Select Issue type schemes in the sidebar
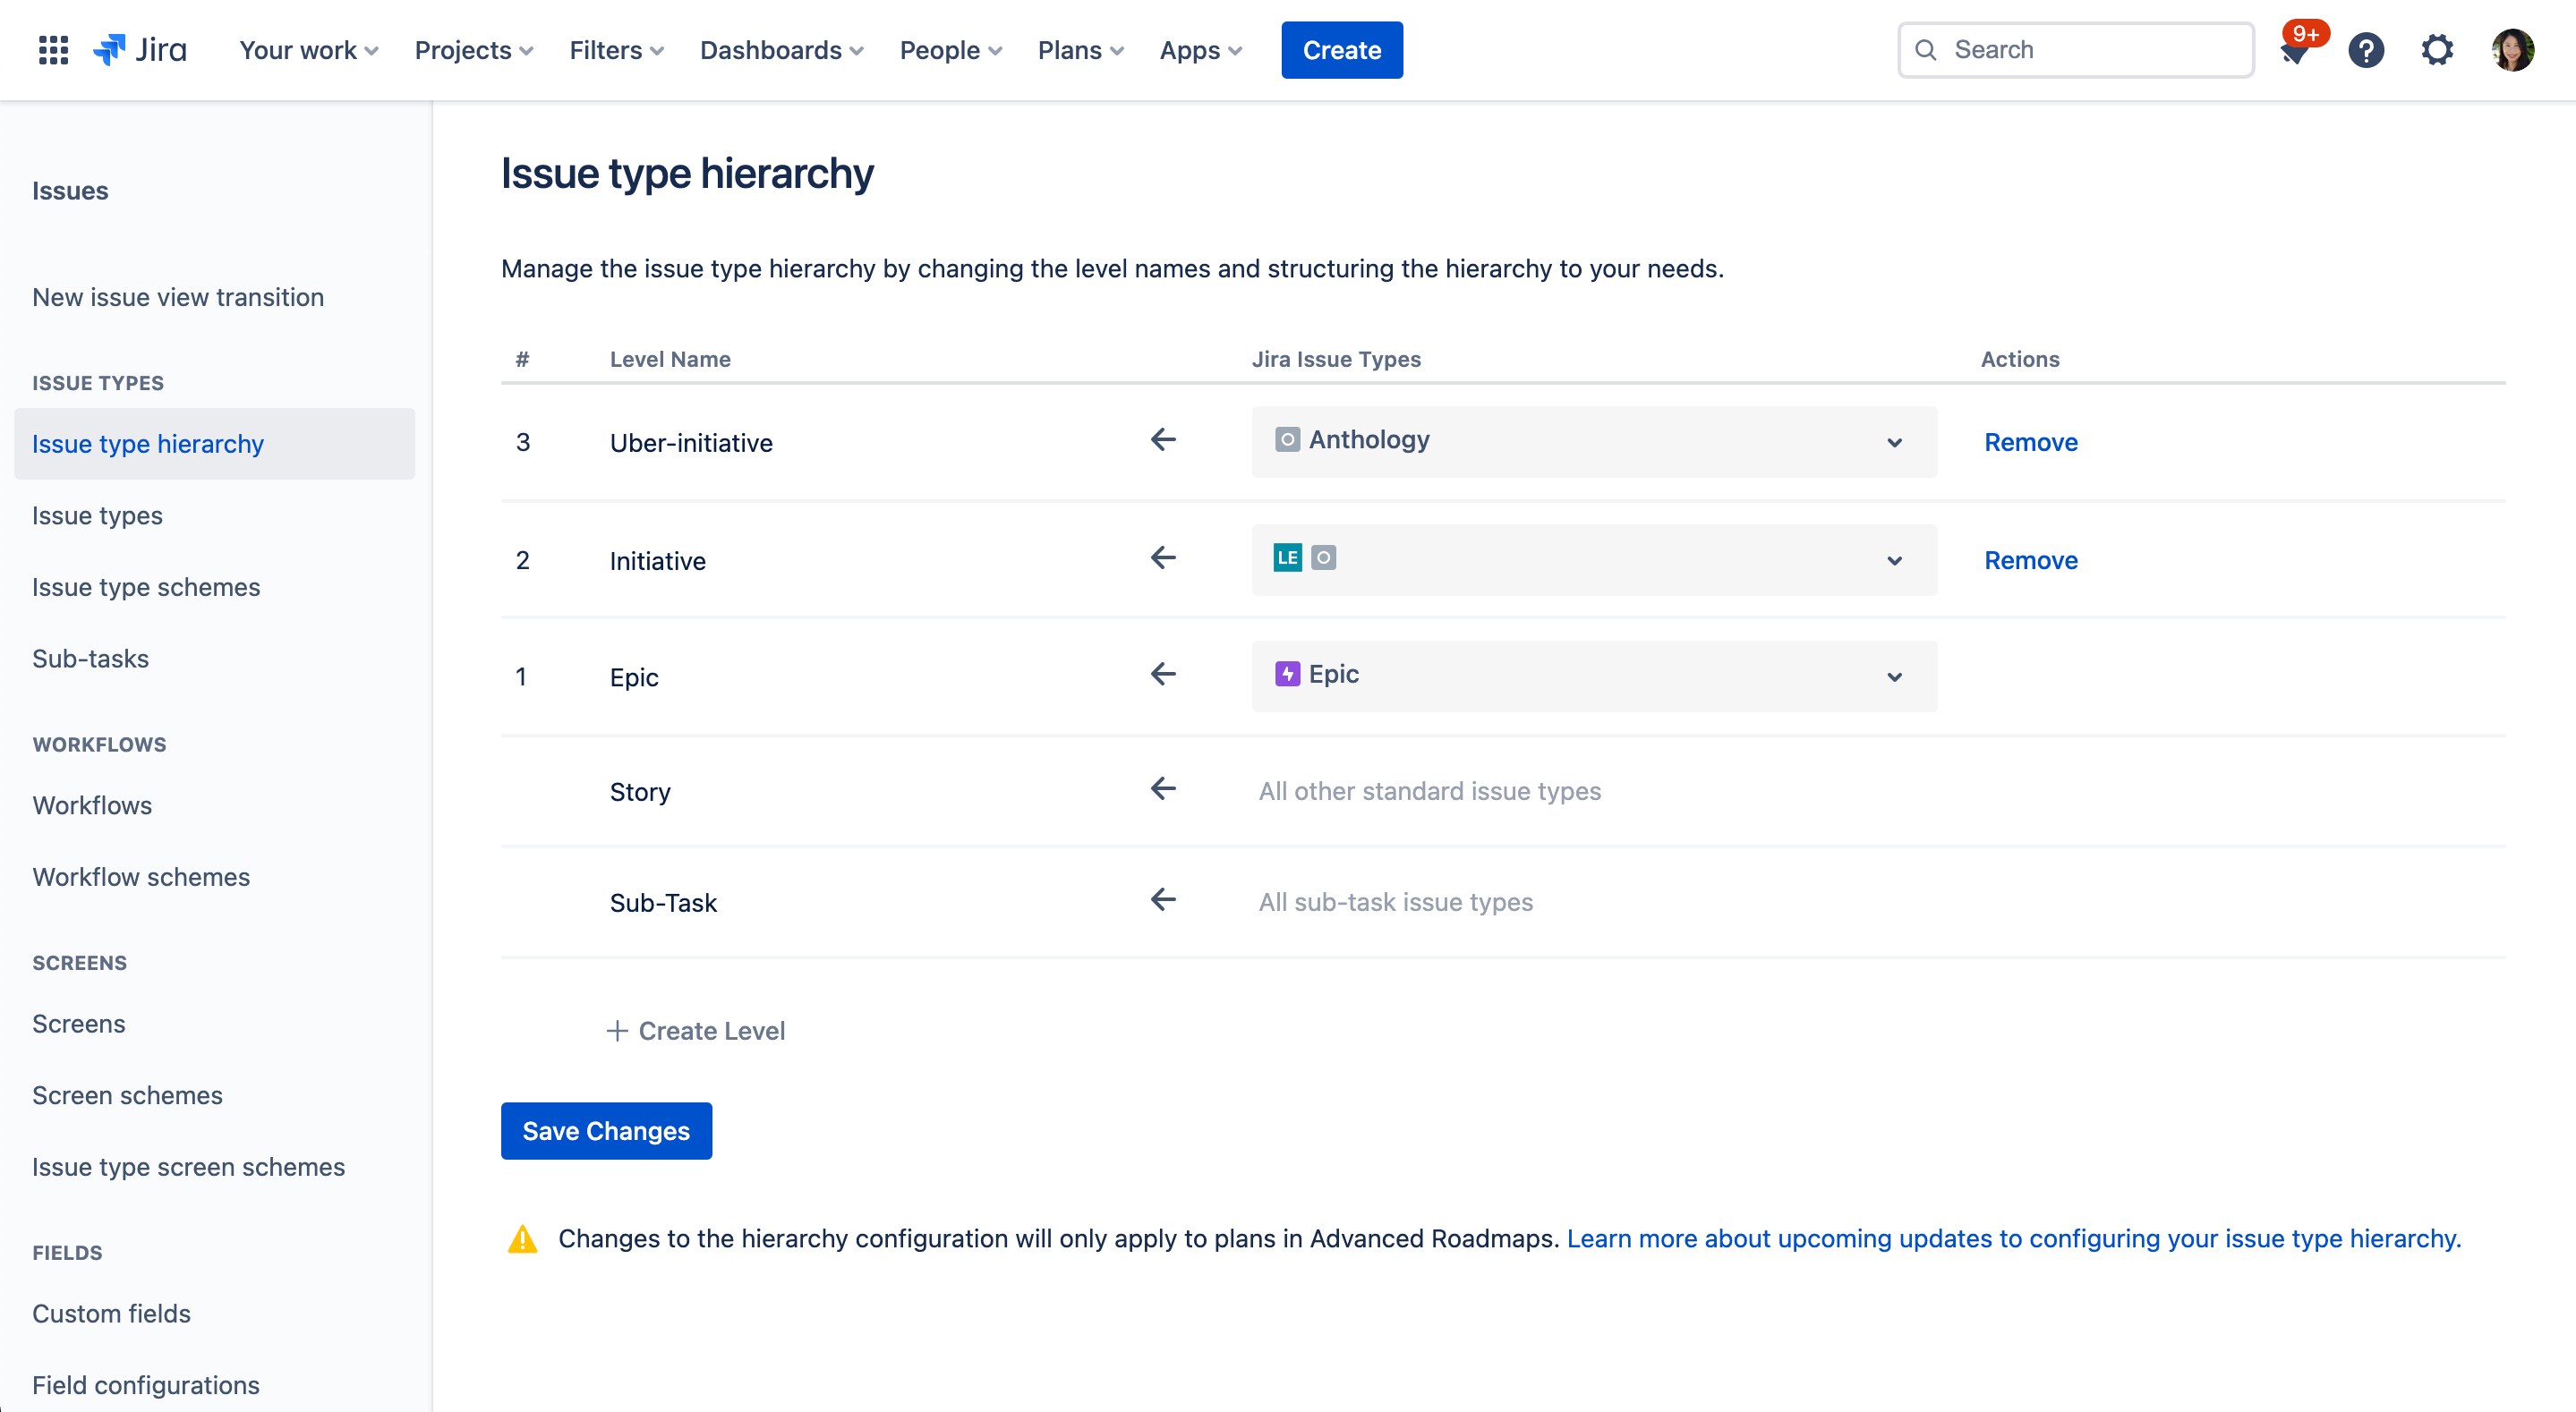2576x1412 pixels. (146, 587)
